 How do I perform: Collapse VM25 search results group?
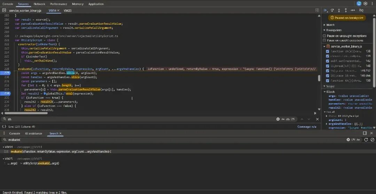[3, 159]
